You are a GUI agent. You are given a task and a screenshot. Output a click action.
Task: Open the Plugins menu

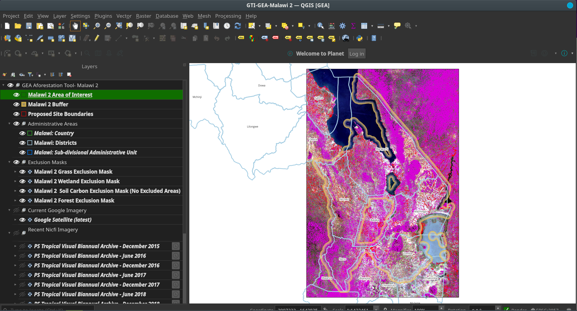pyautogui.click(x=103, y=16)
